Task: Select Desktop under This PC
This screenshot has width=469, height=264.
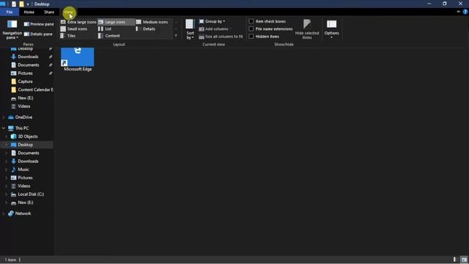Action: coord(25,145)
